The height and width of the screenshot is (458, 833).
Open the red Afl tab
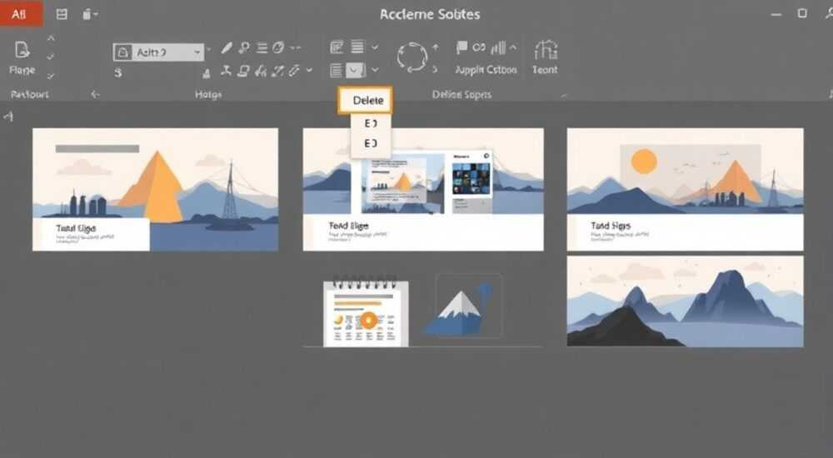20,13
